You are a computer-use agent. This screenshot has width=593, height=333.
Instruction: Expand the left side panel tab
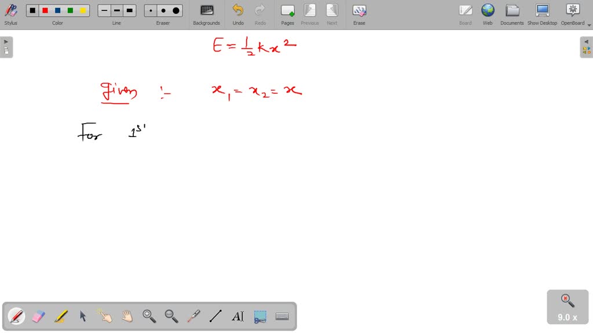click(x=6, y=47)
